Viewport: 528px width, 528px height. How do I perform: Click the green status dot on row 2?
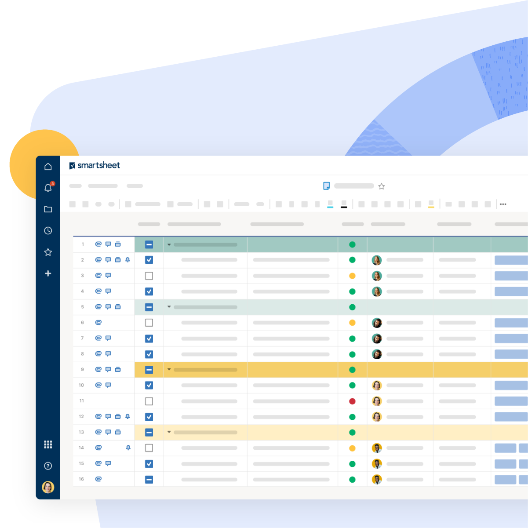[352, 260]
